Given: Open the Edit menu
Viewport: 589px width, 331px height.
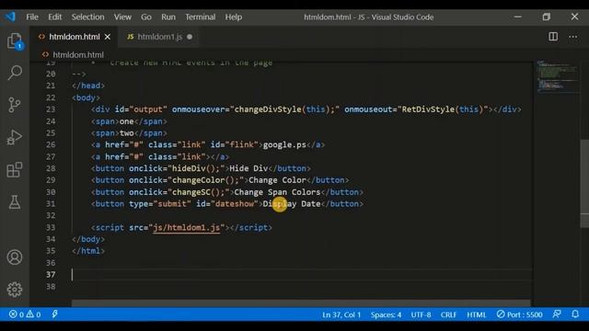Looking at the screenshot, I should pos(55,17).
